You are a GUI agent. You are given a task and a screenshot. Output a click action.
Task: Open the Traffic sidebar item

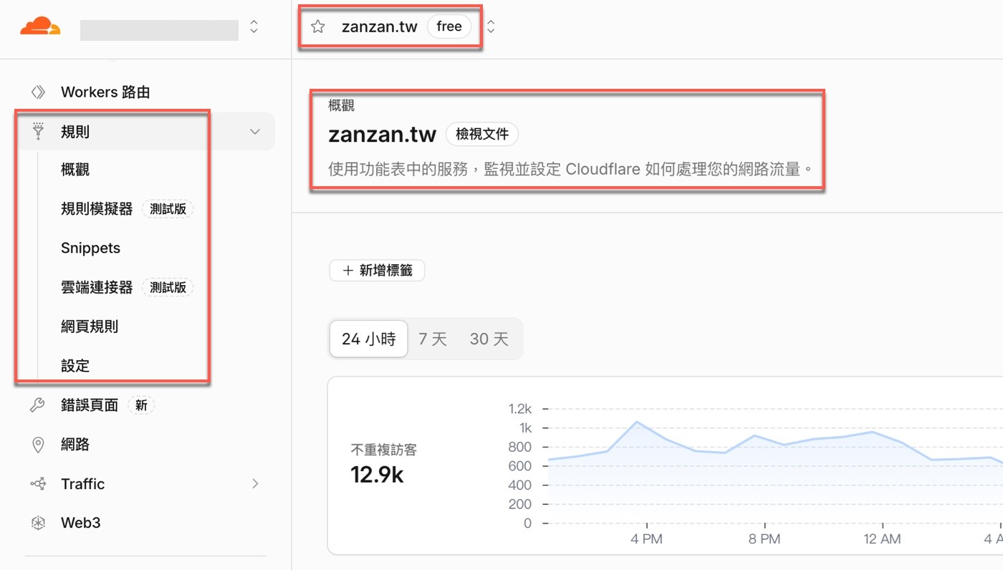pyautogui.click(x=83, y=484)
